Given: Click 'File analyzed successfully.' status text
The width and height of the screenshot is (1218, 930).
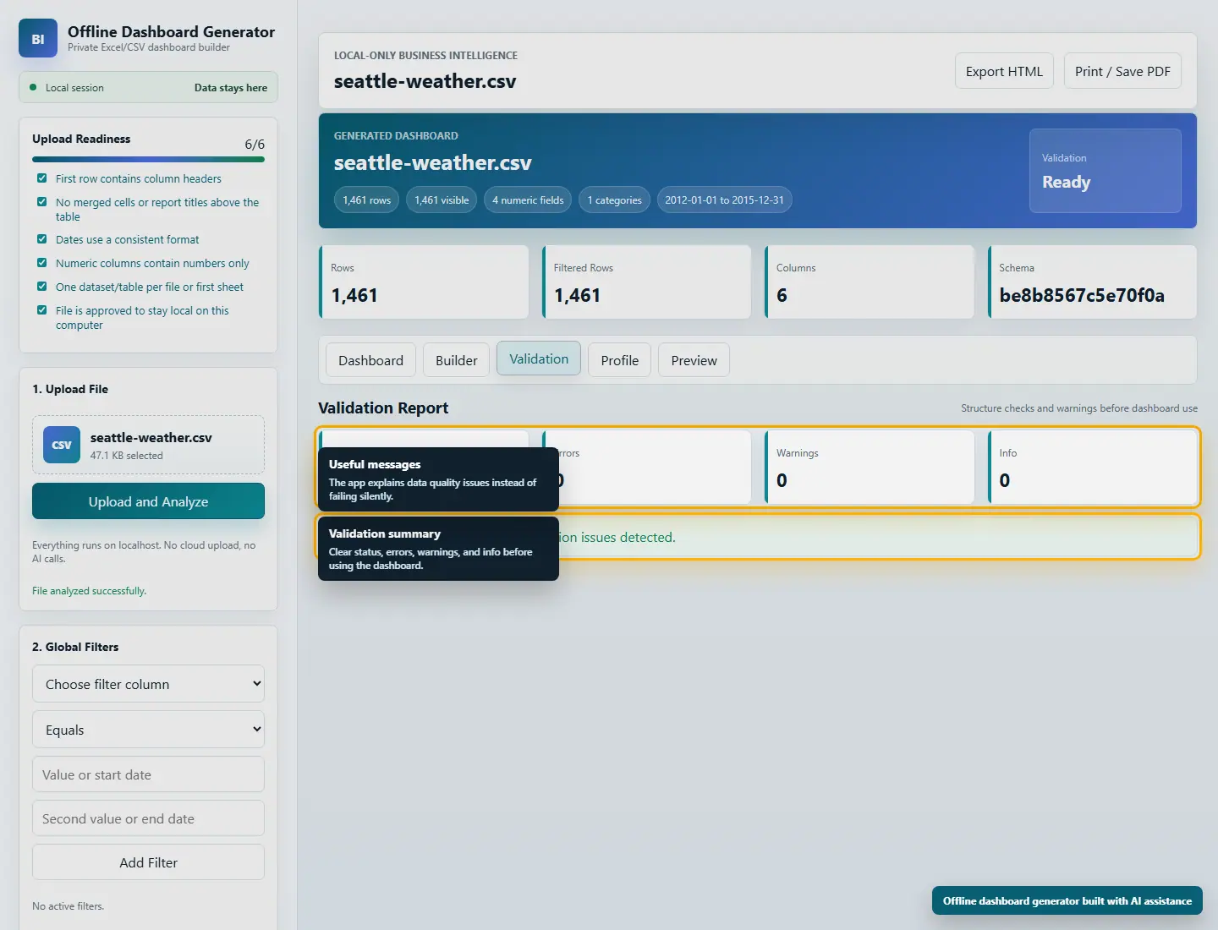Looking at the screenshot, I should click(x=89, y=591).
